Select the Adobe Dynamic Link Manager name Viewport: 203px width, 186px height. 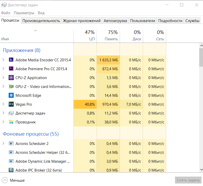(43, 161)
